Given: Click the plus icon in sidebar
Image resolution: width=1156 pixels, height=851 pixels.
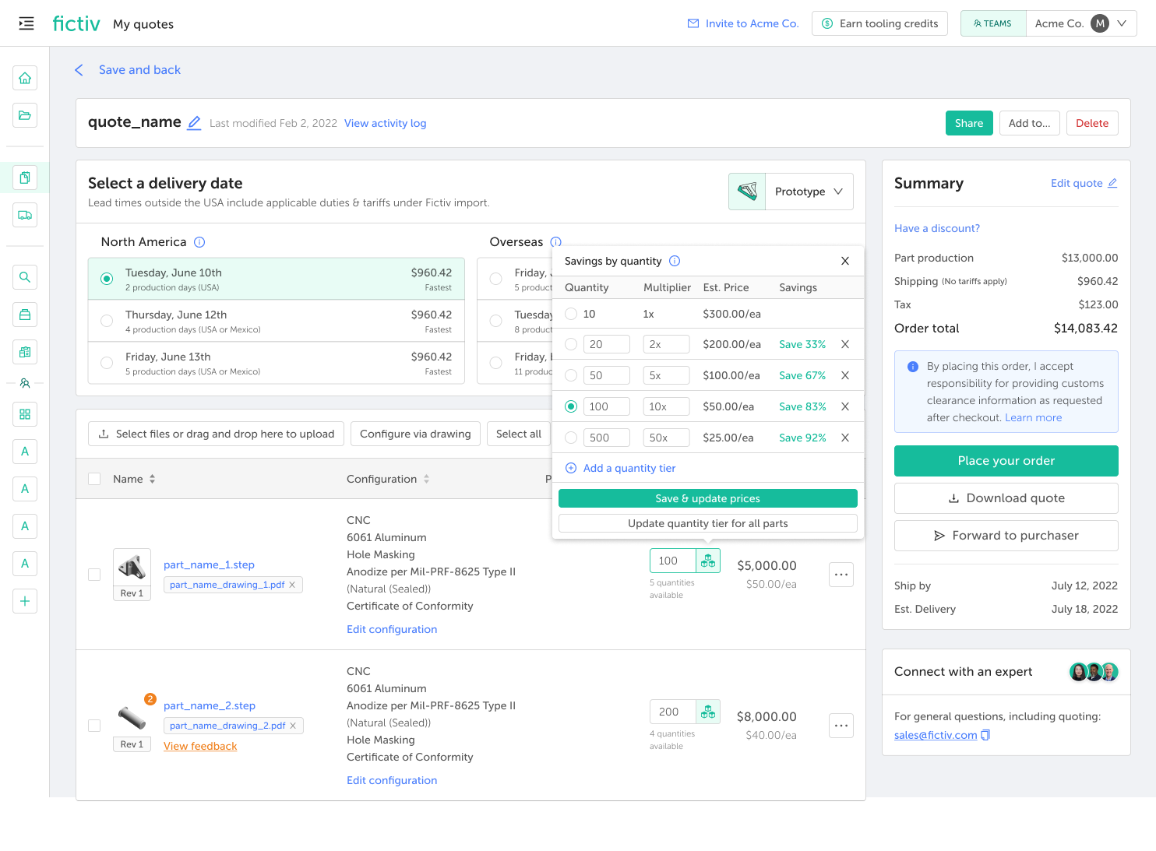Looking at the screenshot, I should click(25, 601).
